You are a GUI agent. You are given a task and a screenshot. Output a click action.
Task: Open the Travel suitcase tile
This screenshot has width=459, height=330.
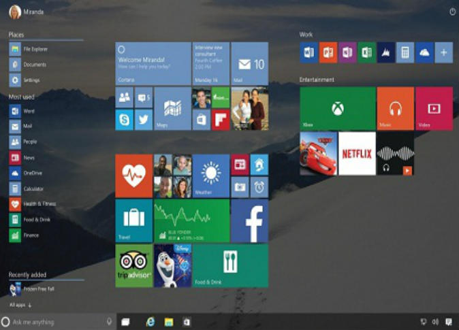click(133, 221)
